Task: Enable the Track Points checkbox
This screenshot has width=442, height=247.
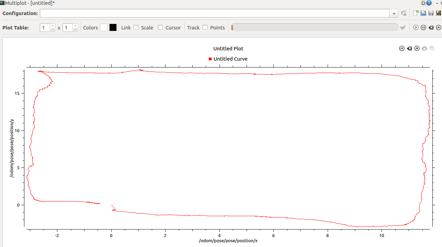Action: pyautogui.click(x=205, y=27)
